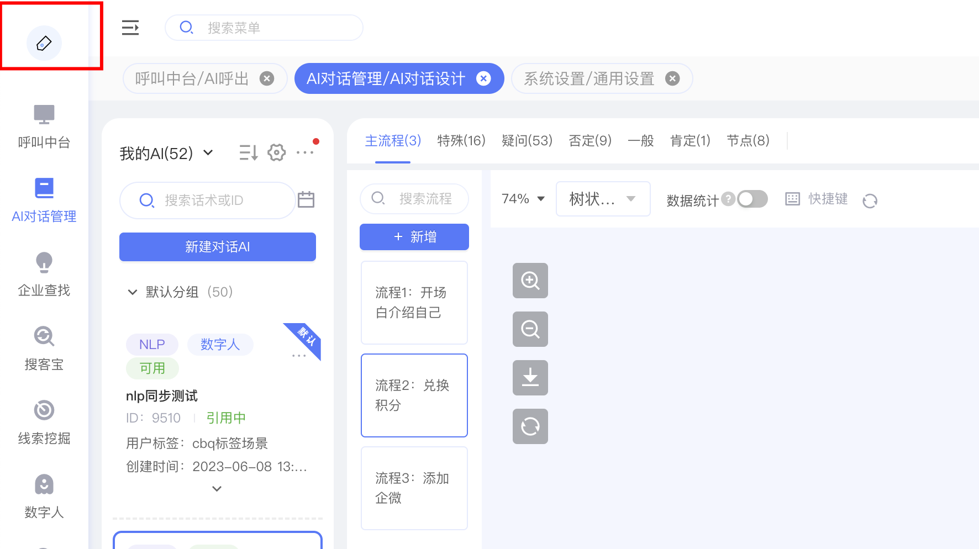This screenshot has height=549, width=979.
Task: Click the ID: 9510 text
Action: [x=153, y=418]
